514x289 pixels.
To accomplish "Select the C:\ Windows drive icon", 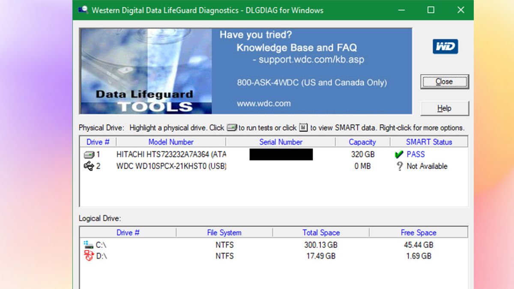I will coord(89,245).
